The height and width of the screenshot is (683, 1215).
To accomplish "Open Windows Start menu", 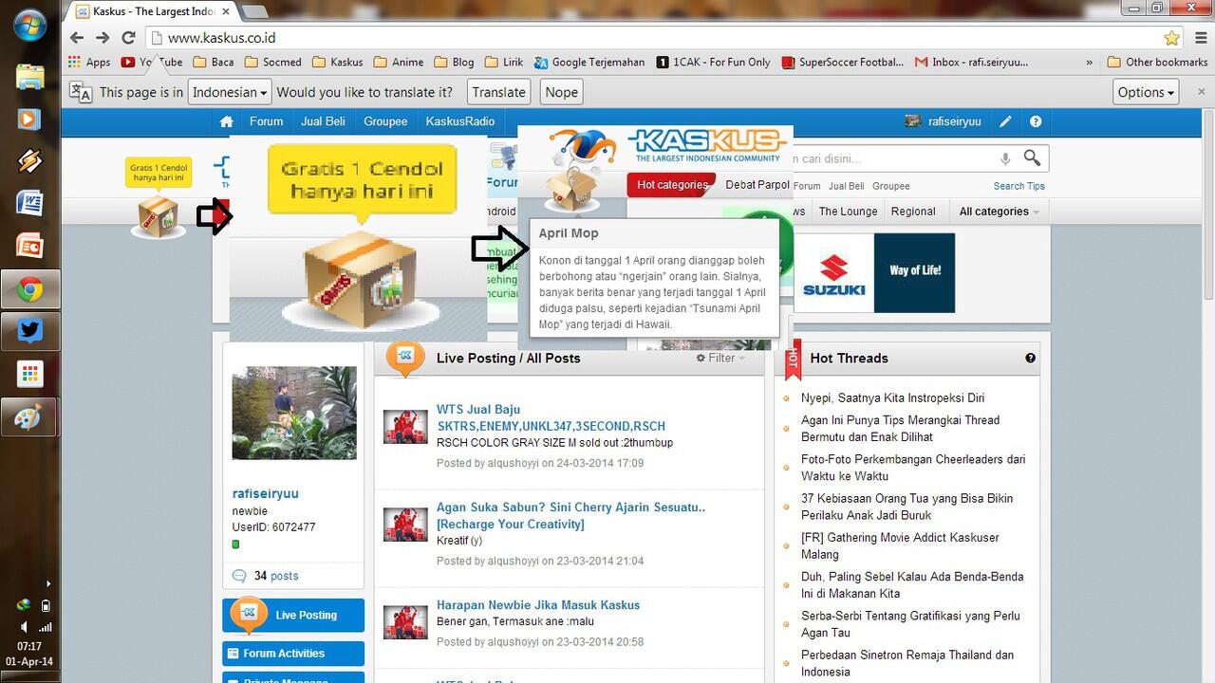I will 30,24.
